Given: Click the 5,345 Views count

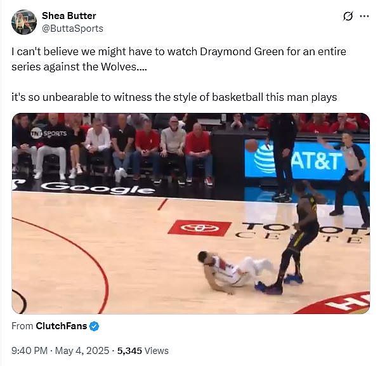Looking at the screenshot, I should point(143,351).
